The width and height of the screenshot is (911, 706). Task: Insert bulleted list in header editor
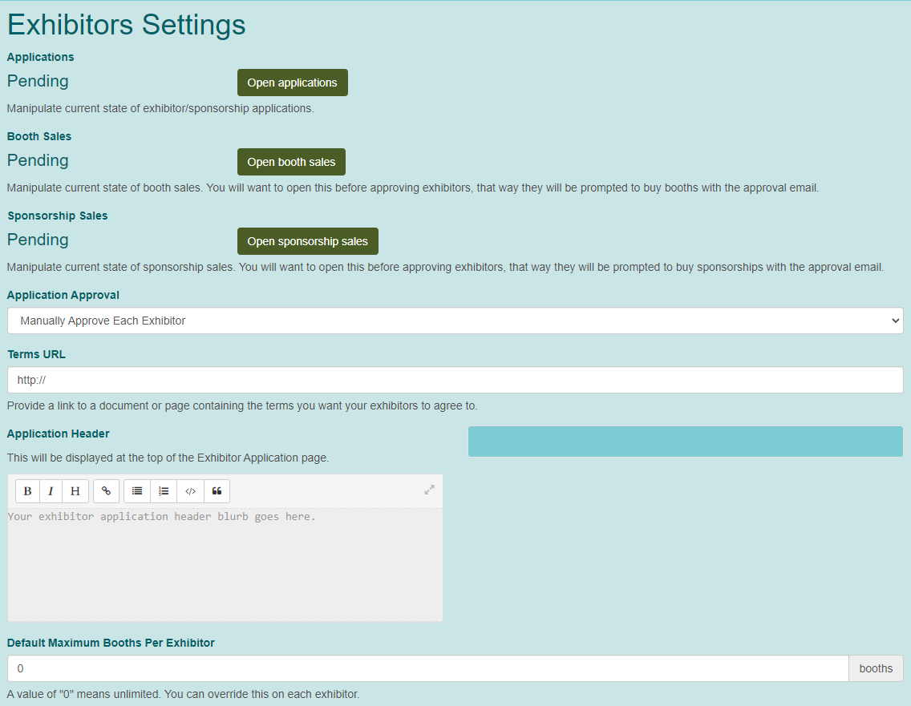[137, 491]
